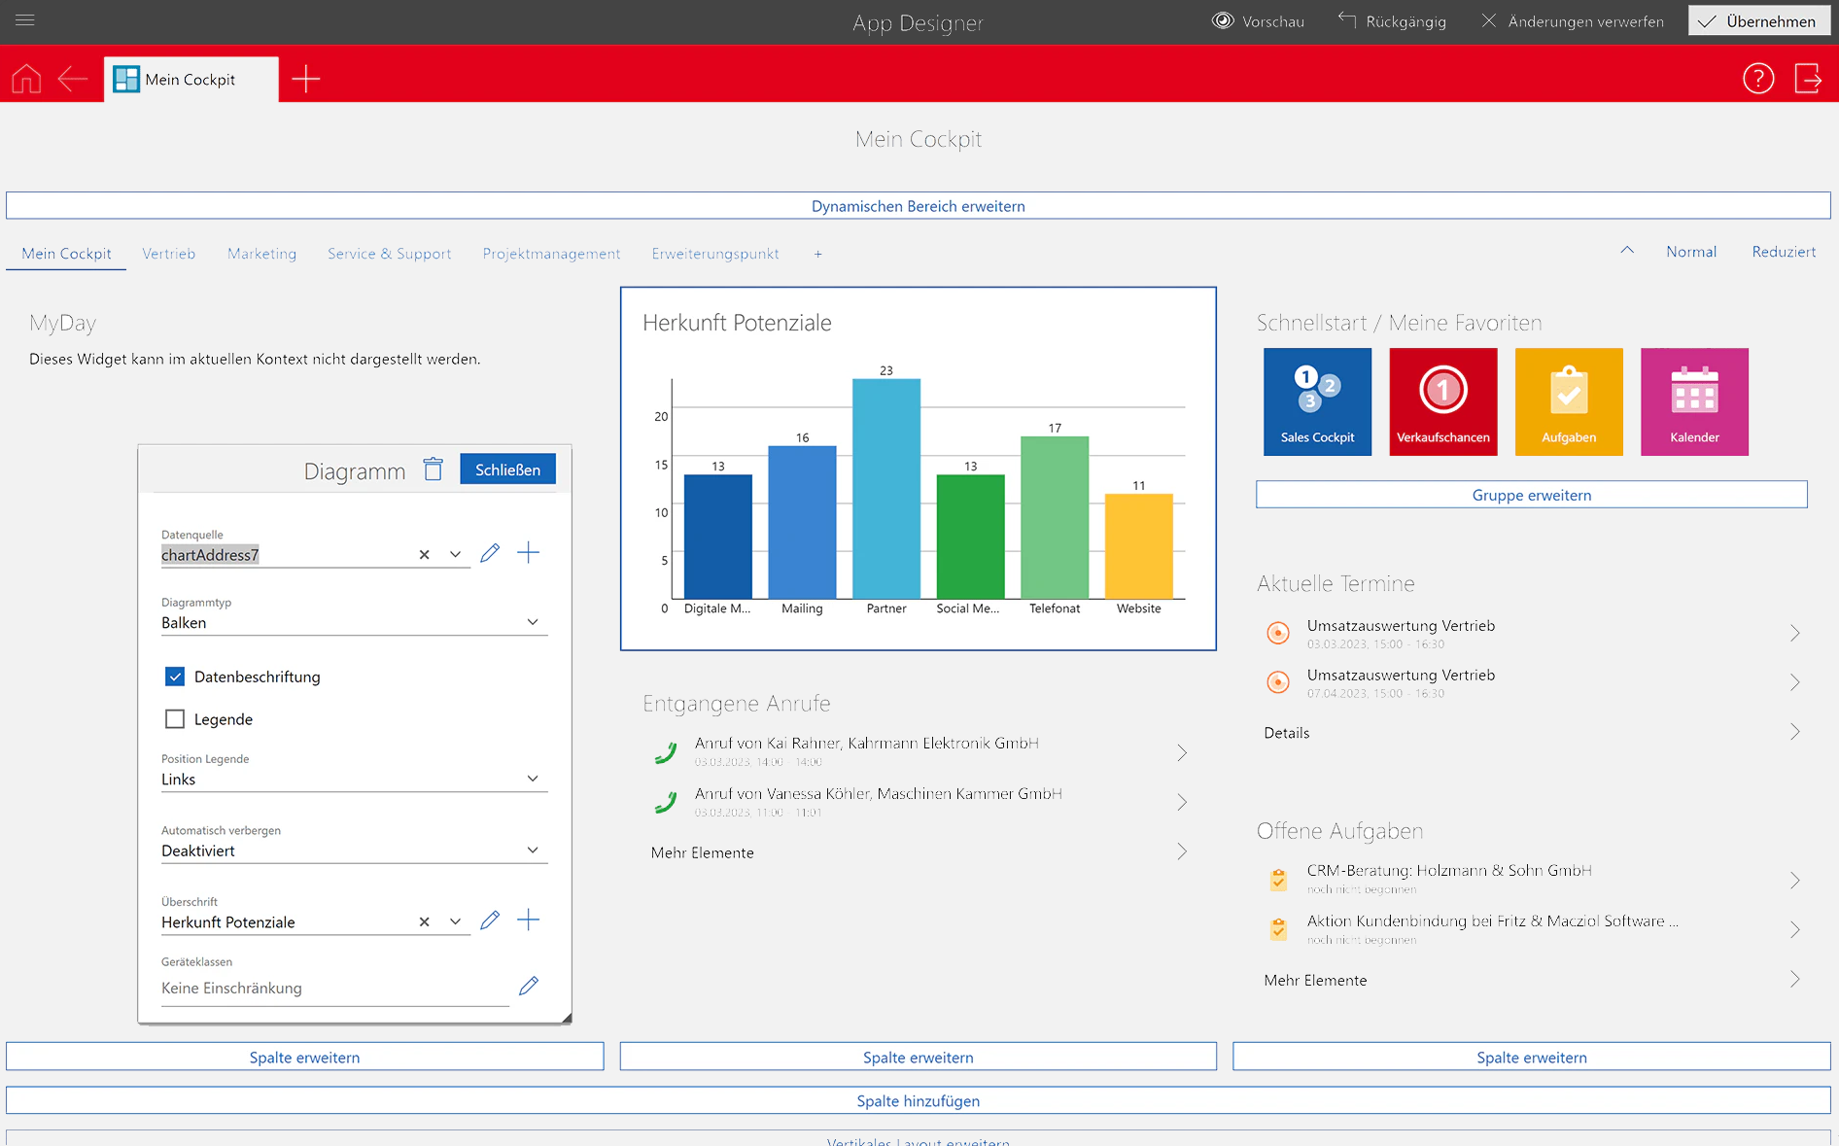Click the green phone icon for Kai Rahner call

pos(666,752)
